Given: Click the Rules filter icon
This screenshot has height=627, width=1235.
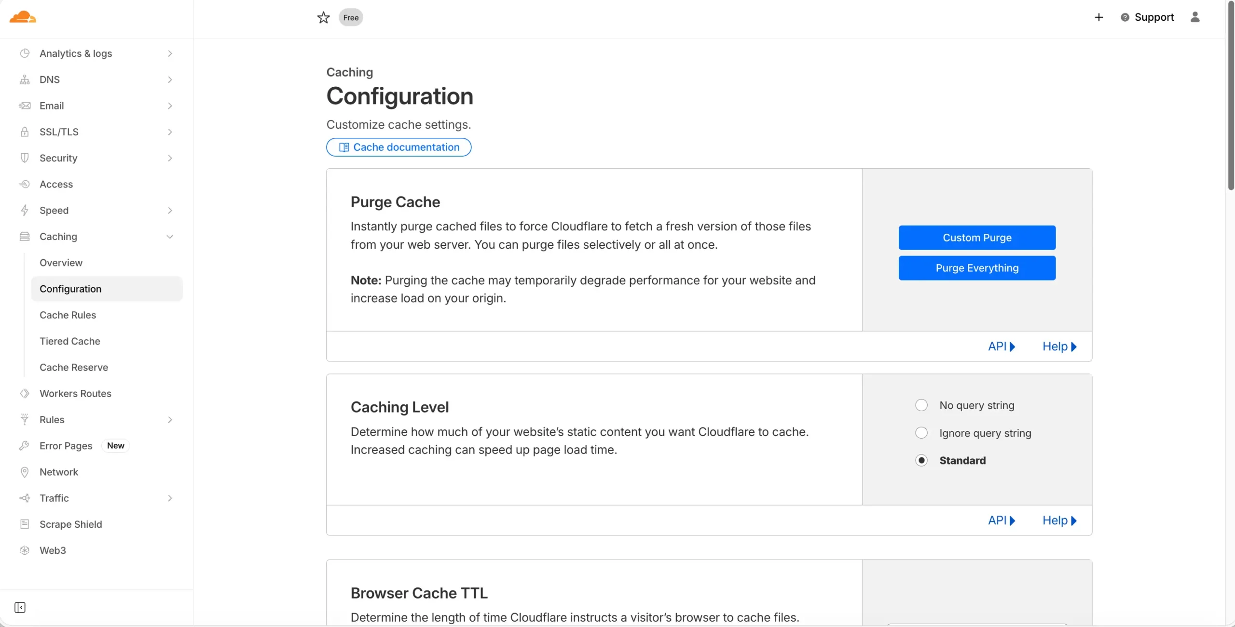Looking at the screenshot, I should tap(25, 419).
